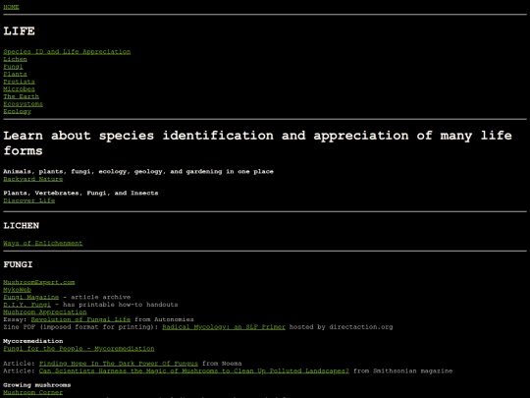Visit the Mushroom Appreciation link

45,312
